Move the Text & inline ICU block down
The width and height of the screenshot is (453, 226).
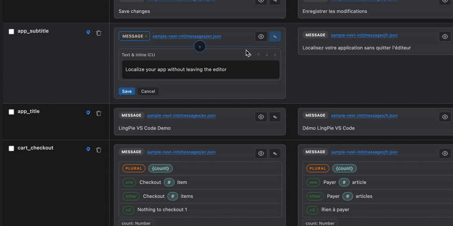267,55
